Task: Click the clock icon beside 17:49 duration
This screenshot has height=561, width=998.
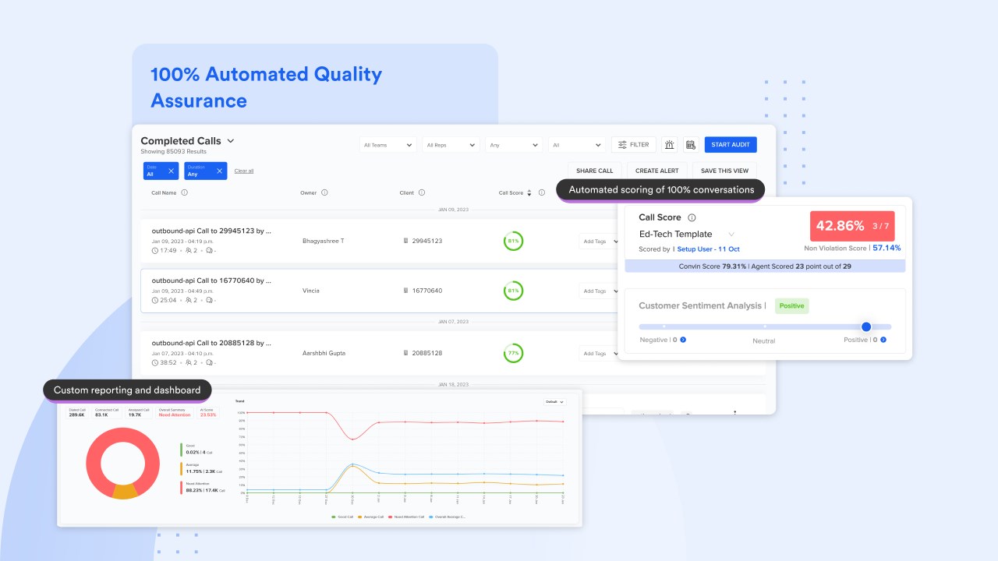Action: point(155,251)
